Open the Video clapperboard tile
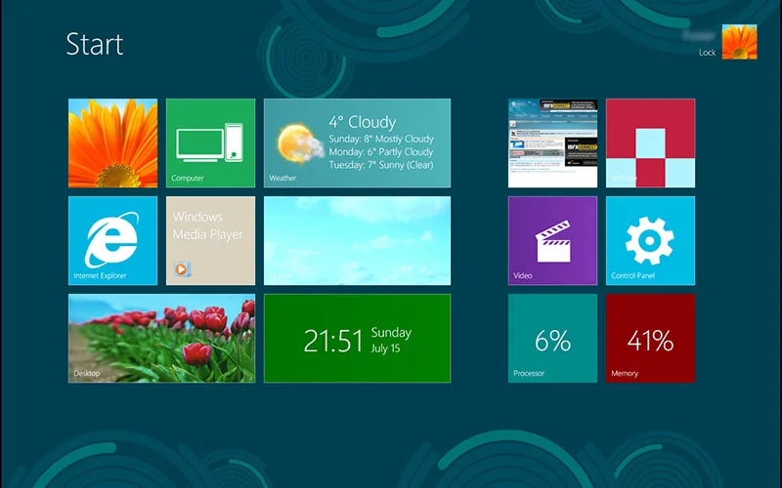This screenshot has width=782, height=488. pos(552,240)
